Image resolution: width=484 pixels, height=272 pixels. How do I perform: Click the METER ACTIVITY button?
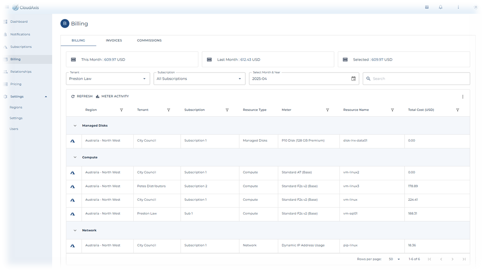[x=112, y=97]
